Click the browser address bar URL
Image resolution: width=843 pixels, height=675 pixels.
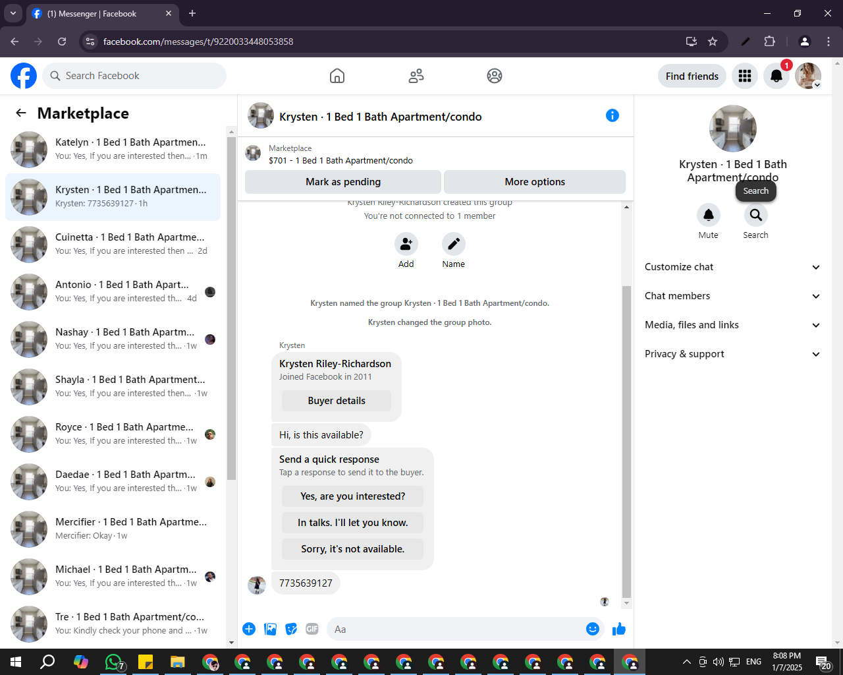point(198,42)
